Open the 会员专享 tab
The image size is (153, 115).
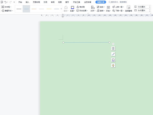[x=88, y=2]
